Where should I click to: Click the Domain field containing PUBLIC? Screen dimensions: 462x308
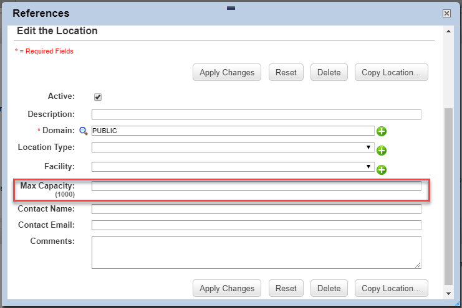pyautogui.click(x=233, y=131)
